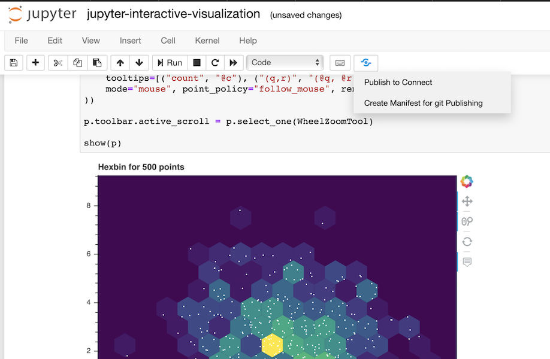
Task: Insert a new cell below with plus icon
Action: [x=35, y=62]
